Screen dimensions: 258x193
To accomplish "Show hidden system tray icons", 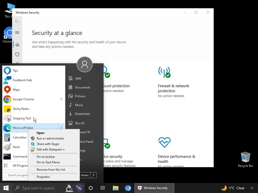I will pos(252,188).
